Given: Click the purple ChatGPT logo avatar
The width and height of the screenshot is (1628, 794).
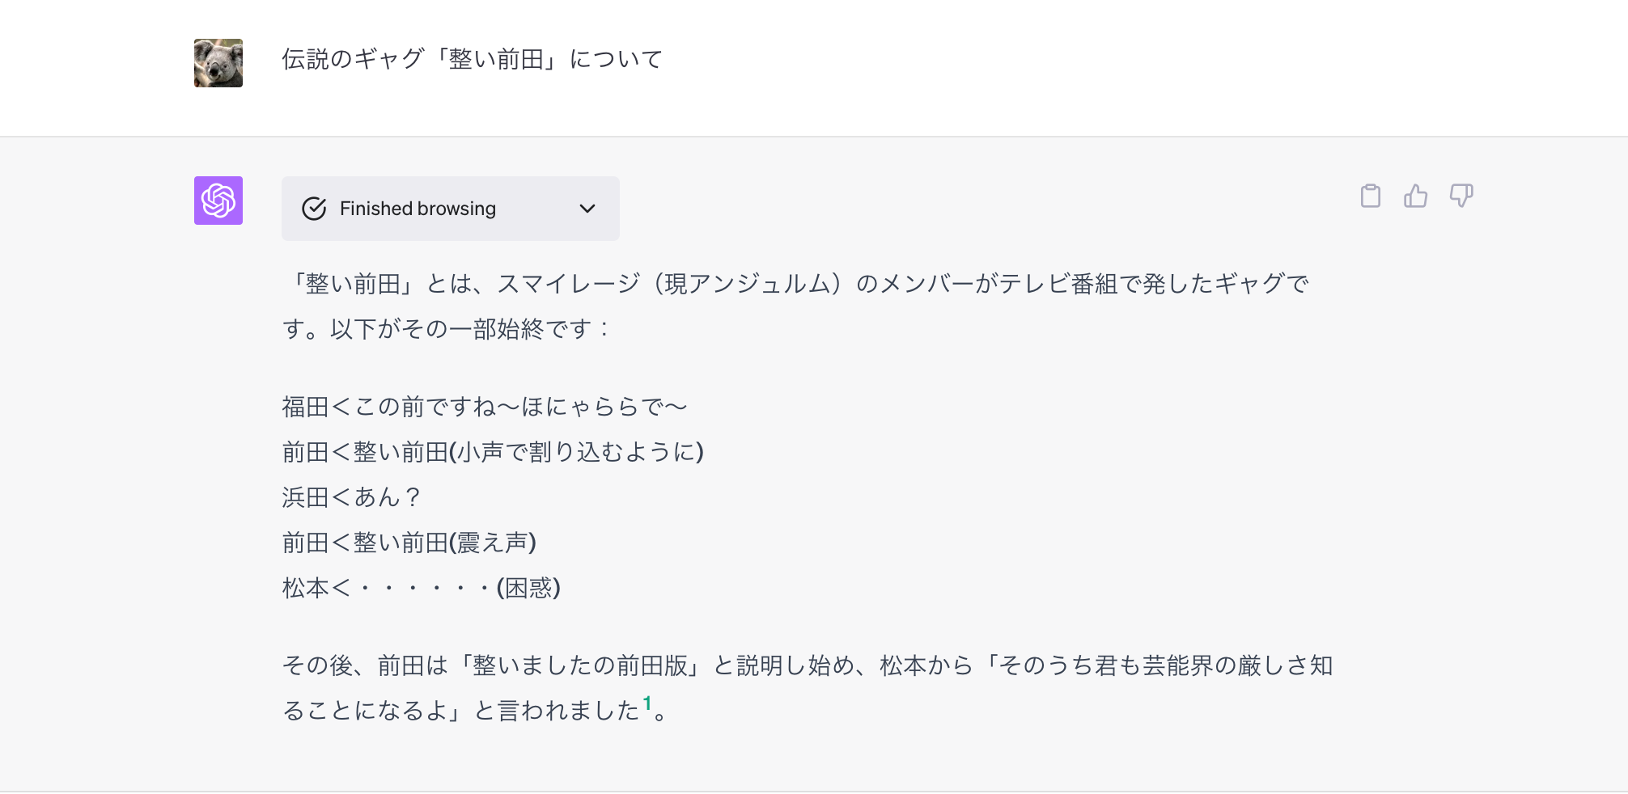Looking at the screenshot, I should 218,201.
